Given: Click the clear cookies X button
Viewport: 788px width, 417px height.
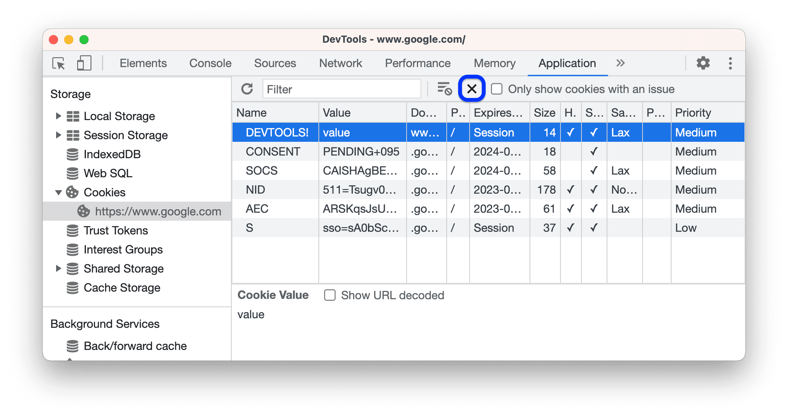Looking at the screenshot, I should tap(472, 88).
